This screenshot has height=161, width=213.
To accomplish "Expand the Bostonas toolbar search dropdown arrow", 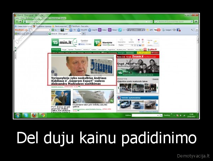I will [x=49, y=30].
